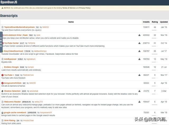Open AdsBypasser script page
The width and height of the screenshot is (169, 125).
(x=10, y=59)
